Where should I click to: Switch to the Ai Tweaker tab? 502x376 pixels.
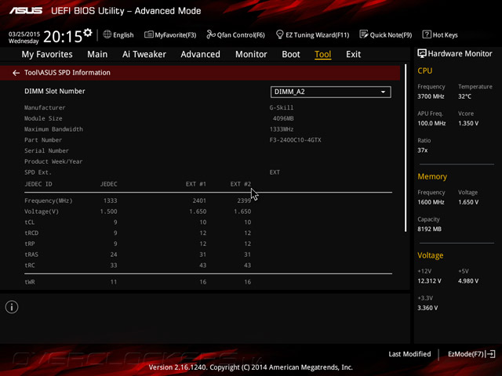(144, 54)
